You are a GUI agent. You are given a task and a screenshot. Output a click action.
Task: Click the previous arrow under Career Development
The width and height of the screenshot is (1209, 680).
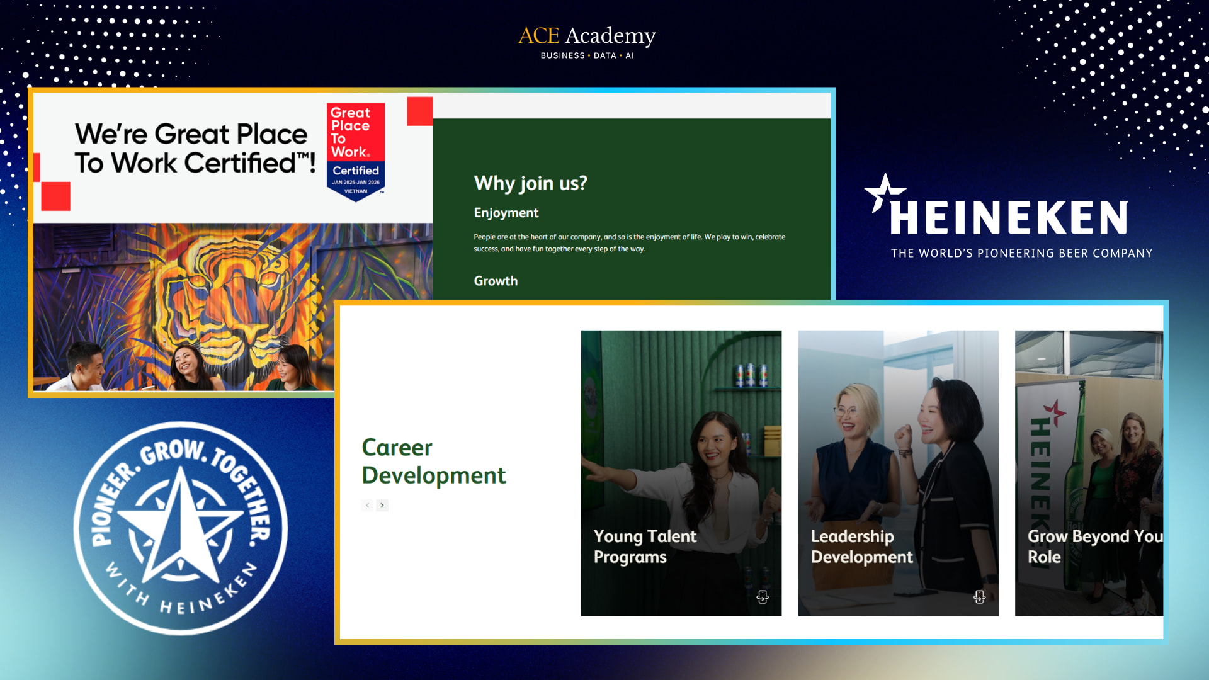pos(368,505)
